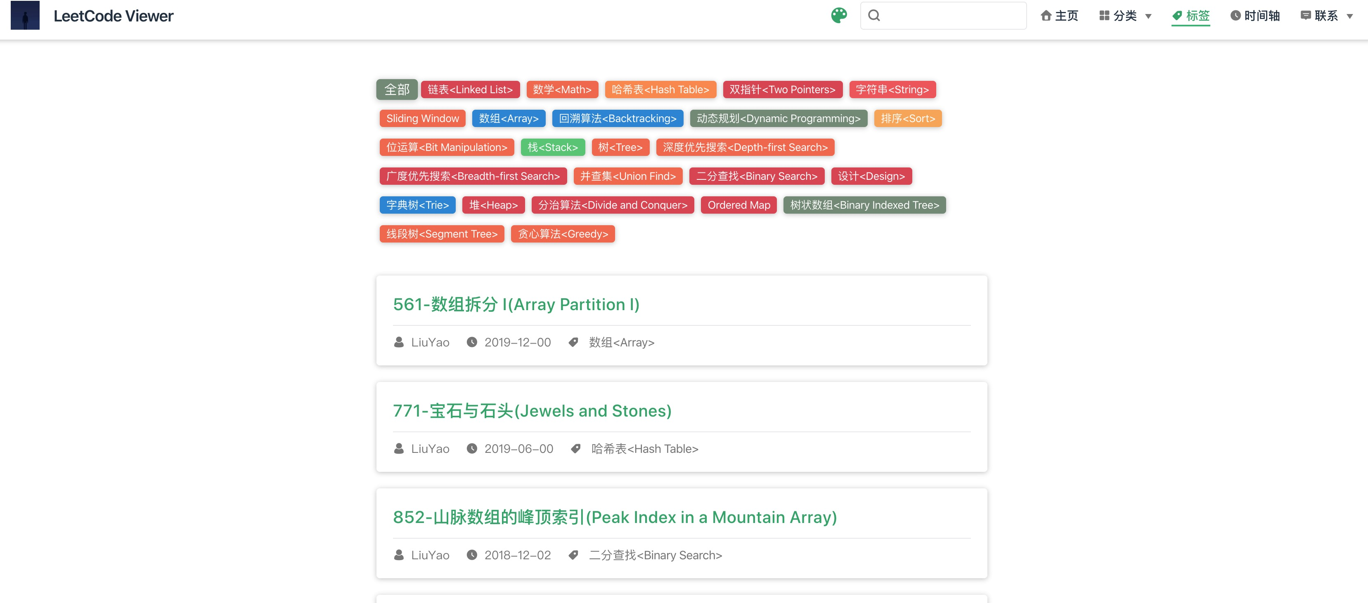Click the chat icon beside 联系

tap(1305, 15)
